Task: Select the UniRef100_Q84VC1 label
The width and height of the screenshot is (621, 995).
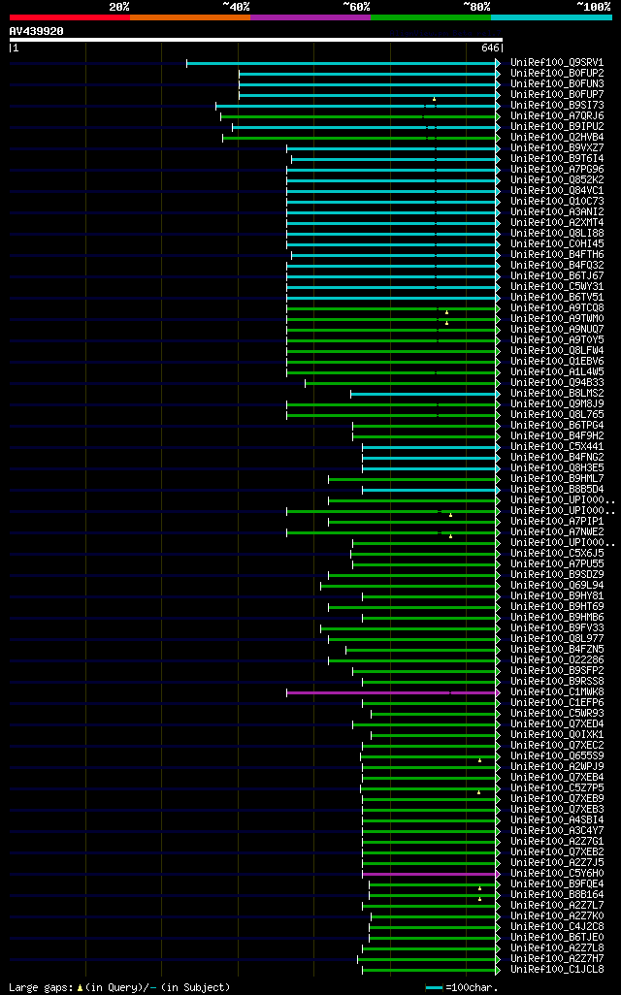Action: coord(557,191)
